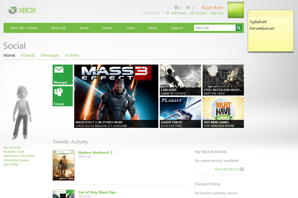Select the Home tab under Social
This screenshot has height=198, width=298.
pos(9,55)
